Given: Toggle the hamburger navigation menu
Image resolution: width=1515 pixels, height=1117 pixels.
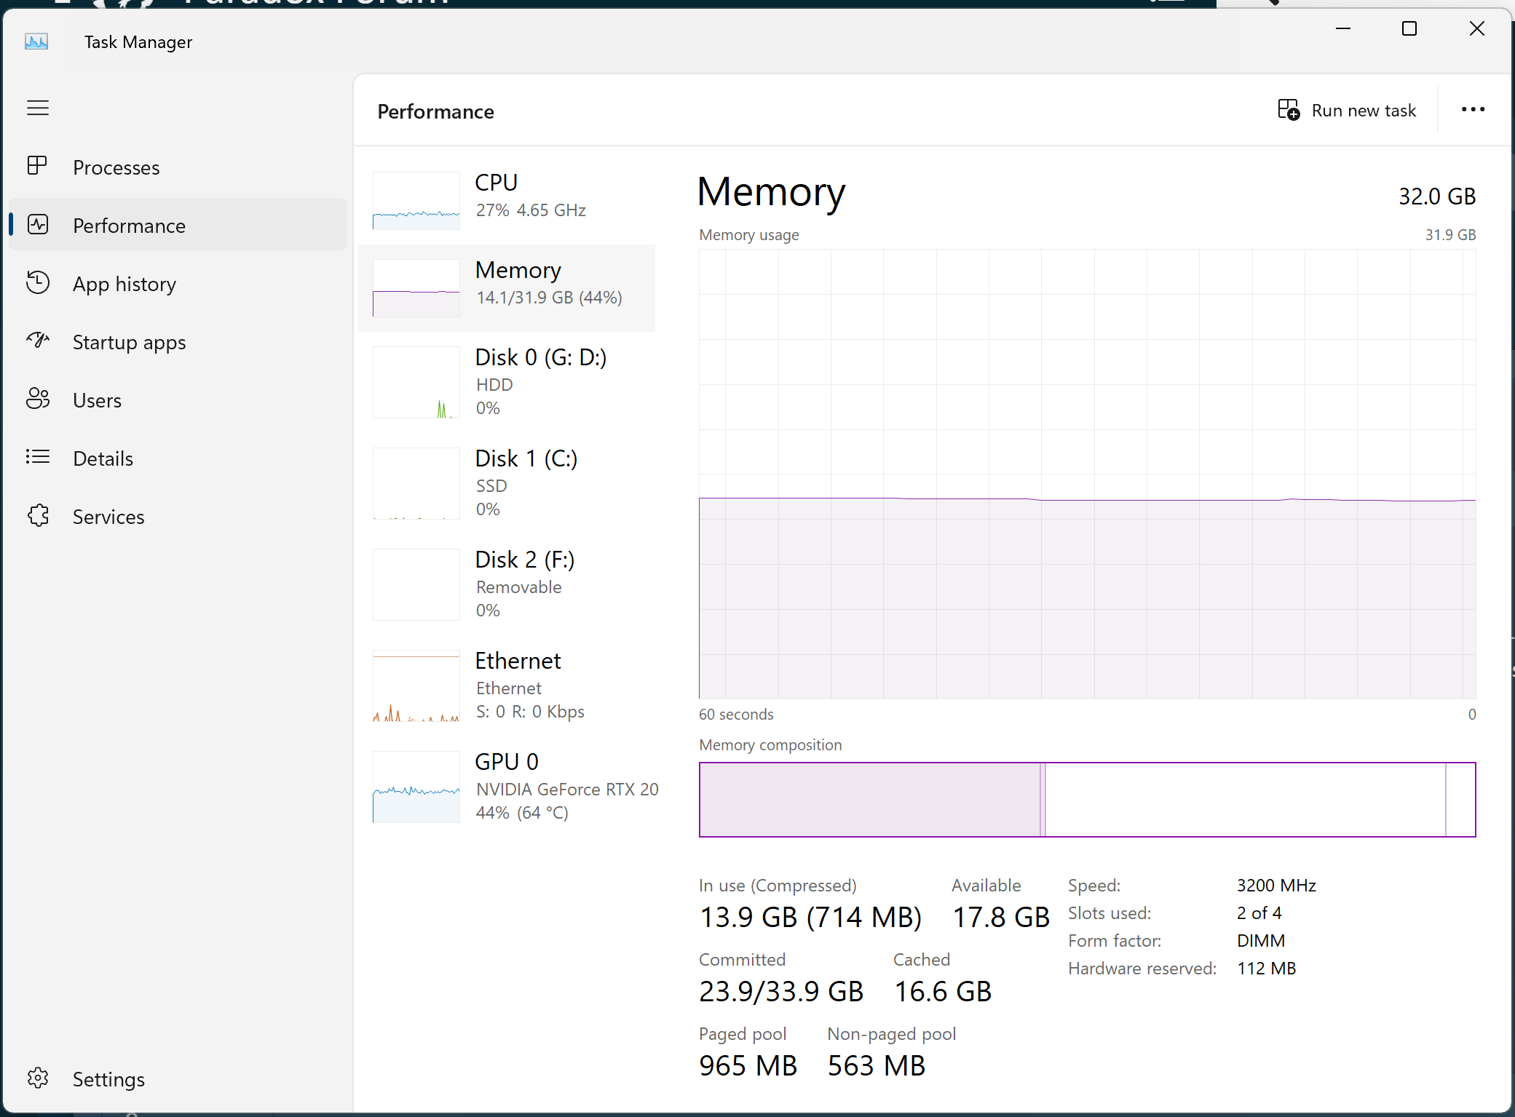Looking at the screenshot, I should click(38, 108).
